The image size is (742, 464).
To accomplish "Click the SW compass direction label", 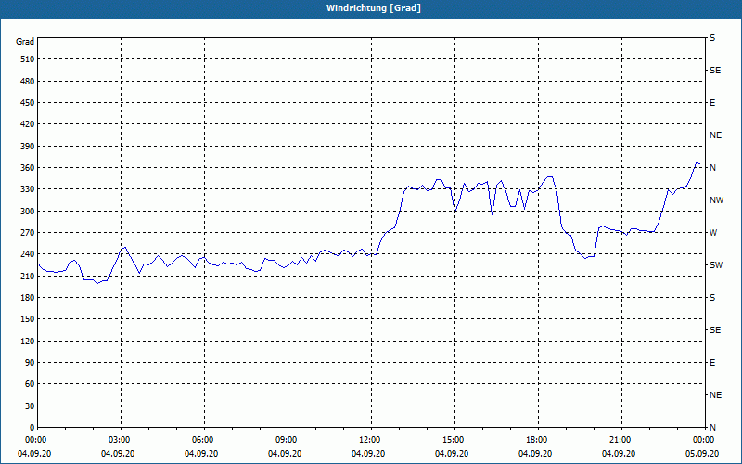I will [716, 265].
